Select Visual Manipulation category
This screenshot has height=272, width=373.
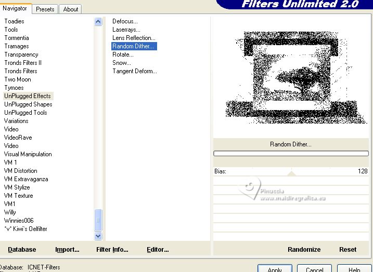pos(28,154)
